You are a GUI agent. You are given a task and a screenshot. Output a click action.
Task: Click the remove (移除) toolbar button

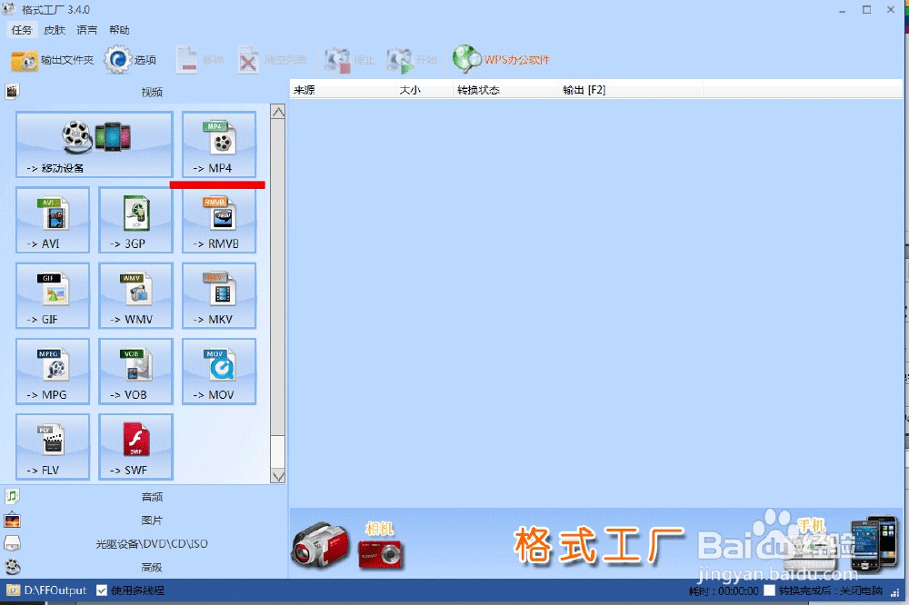200,60
